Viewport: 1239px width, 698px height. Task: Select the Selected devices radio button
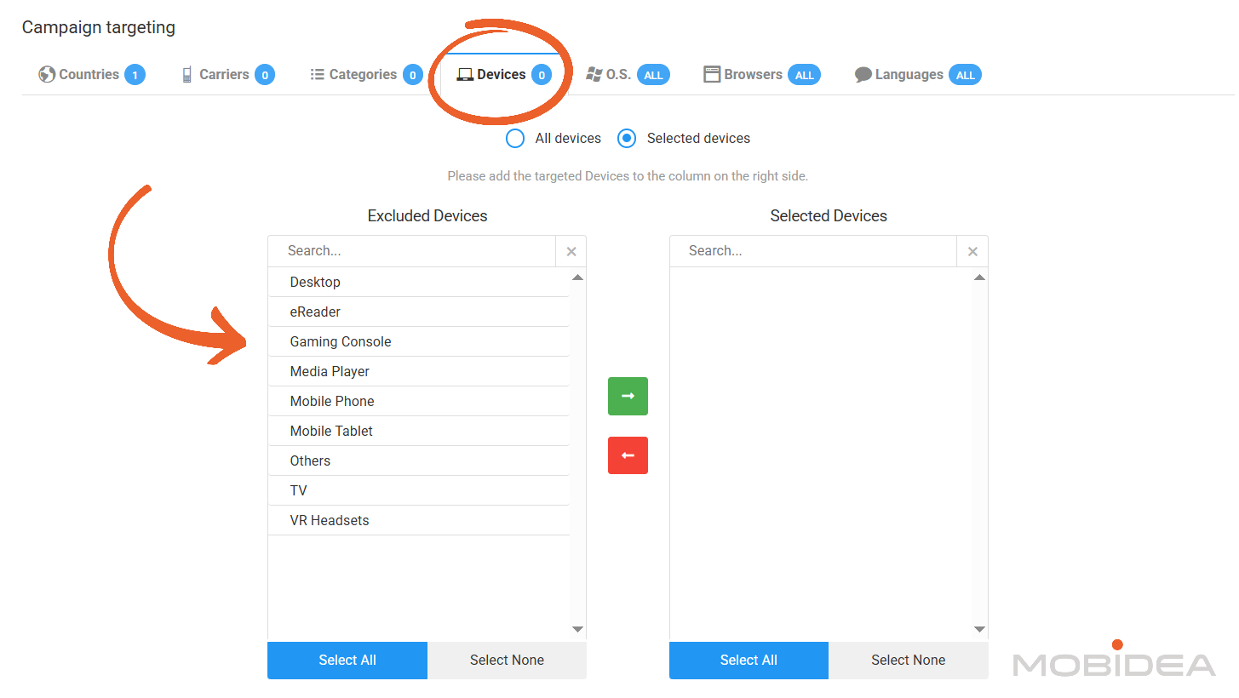pyautogui.click(x=627, y=138)
